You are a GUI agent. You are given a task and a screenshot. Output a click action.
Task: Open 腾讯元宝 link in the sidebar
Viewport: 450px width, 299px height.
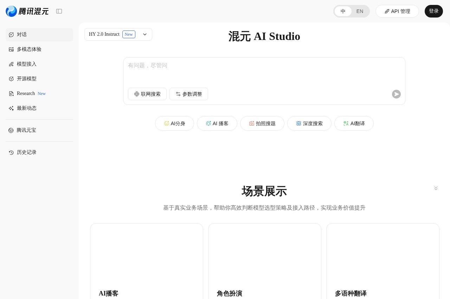coord(39,130)
